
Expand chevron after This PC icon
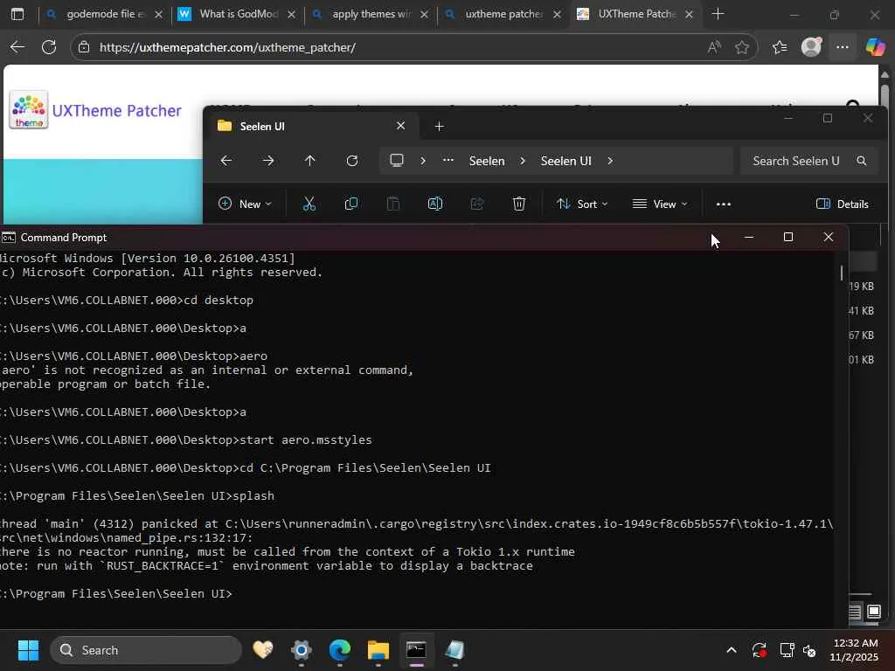click(423, 161)
